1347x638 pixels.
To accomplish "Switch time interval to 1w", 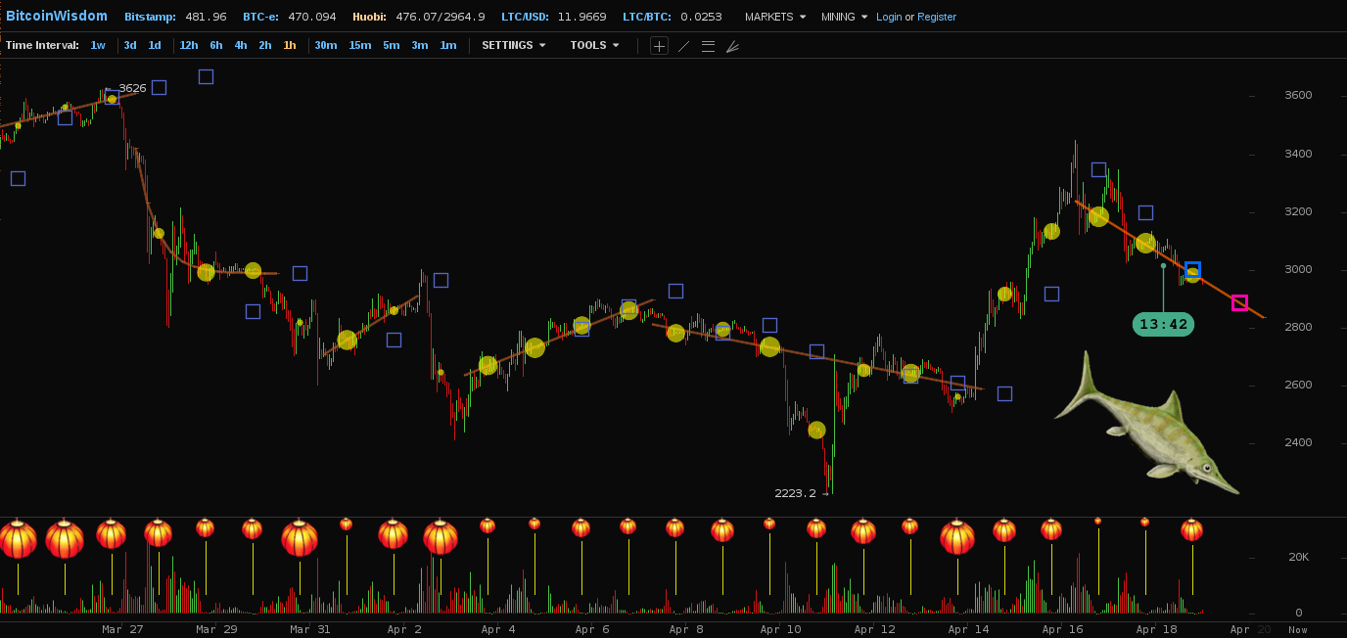I will coord(98,45).
